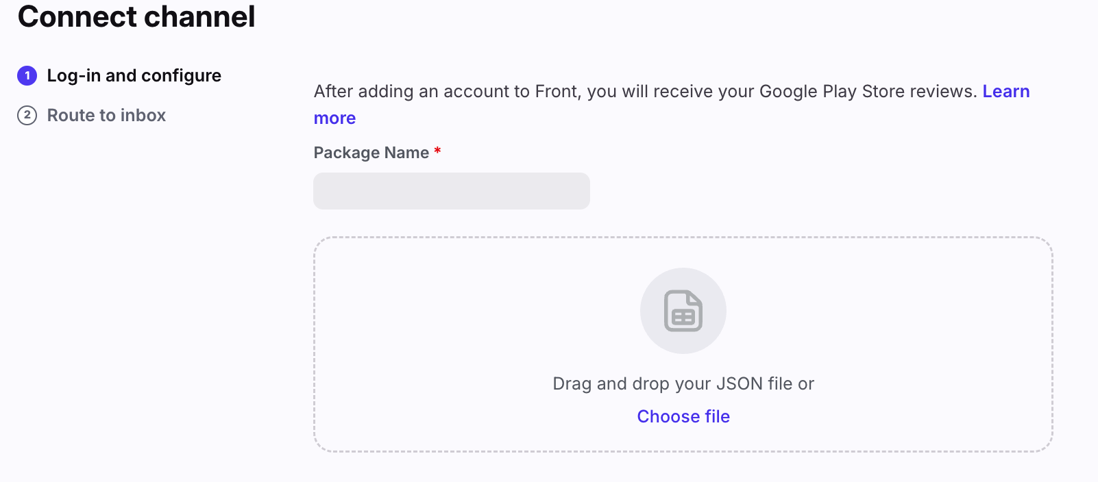Click the dashed border of upload area
Screen dimensions: 1098x482
coord(683,238)
